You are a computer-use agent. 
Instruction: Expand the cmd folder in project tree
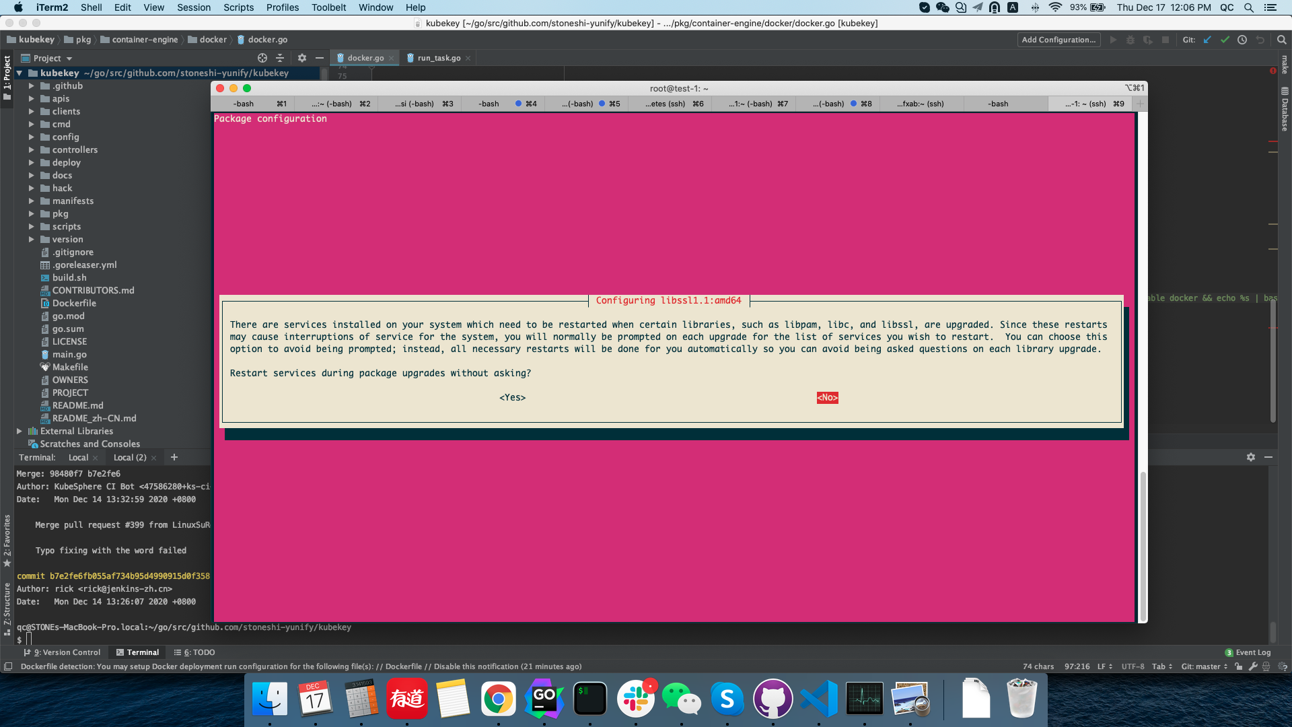31,125
